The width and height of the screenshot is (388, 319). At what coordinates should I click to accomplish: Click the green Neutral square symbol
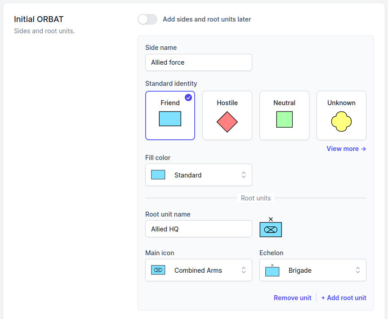pos(284,120)
